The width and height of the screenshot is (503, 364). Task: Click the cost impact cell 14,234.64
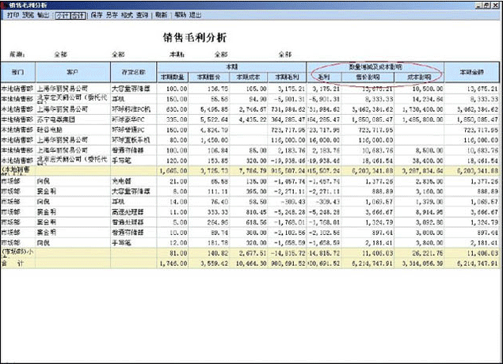point(419,99)
